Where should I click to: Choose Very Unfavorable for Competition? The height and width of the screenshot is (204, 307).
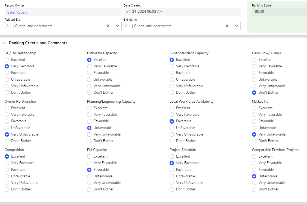click(7, 183)
